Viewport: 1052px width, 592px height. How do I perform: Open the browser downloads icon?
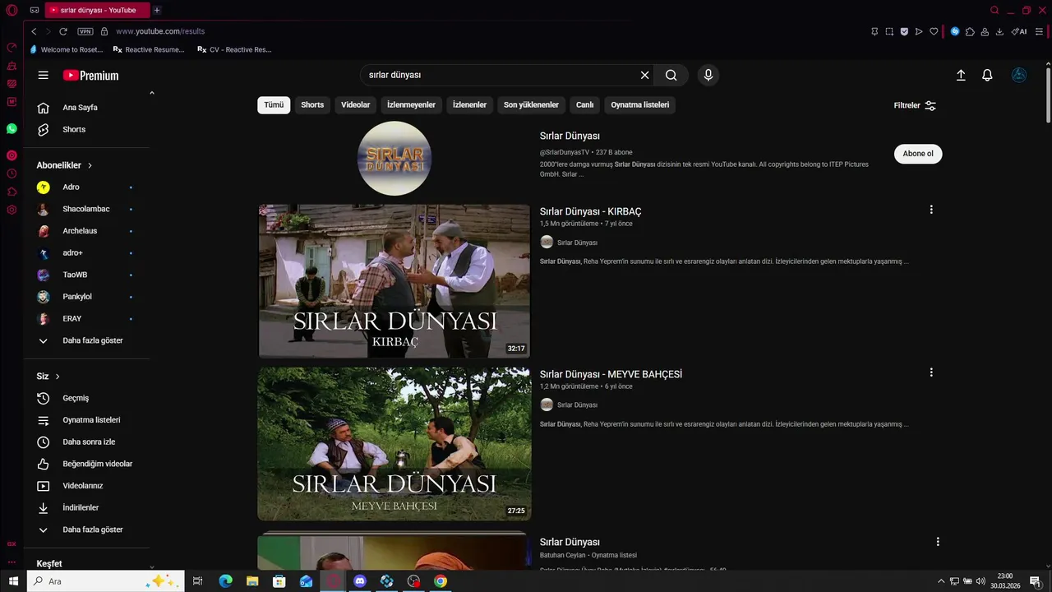click(x=999, y=31)
